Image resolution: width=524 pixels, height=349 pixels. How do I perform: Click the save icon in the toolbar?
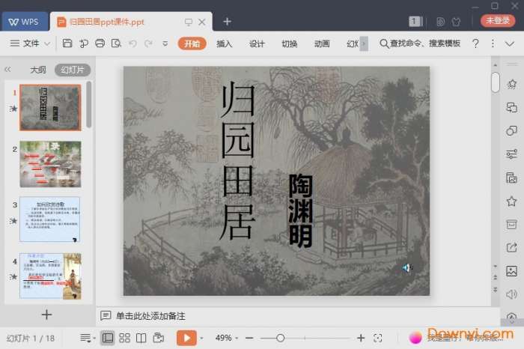[67, 43]
